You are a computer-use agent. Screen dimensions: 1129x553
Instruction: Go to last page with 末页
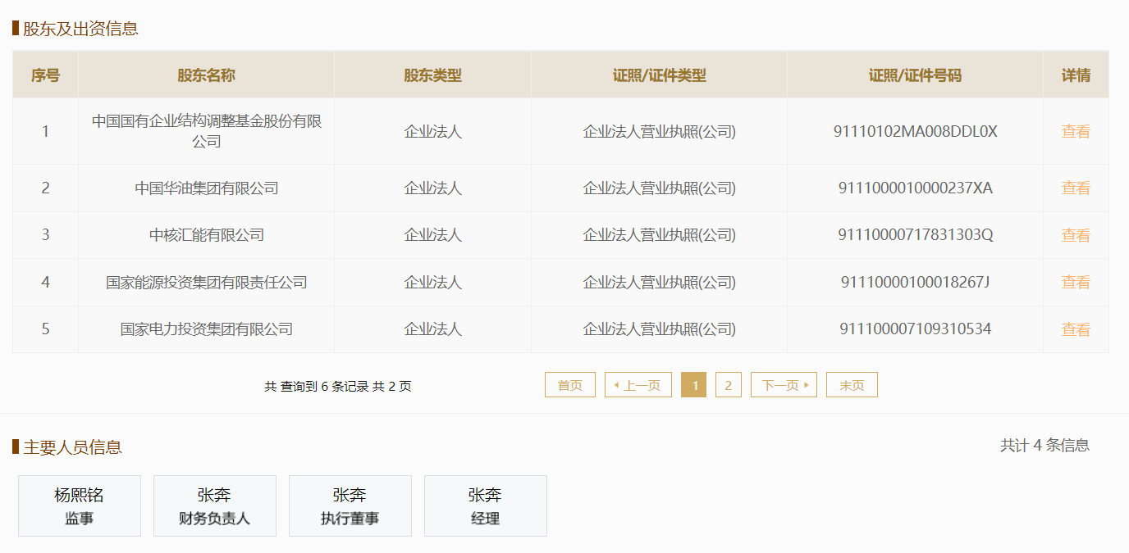click(x=852, y=385)
